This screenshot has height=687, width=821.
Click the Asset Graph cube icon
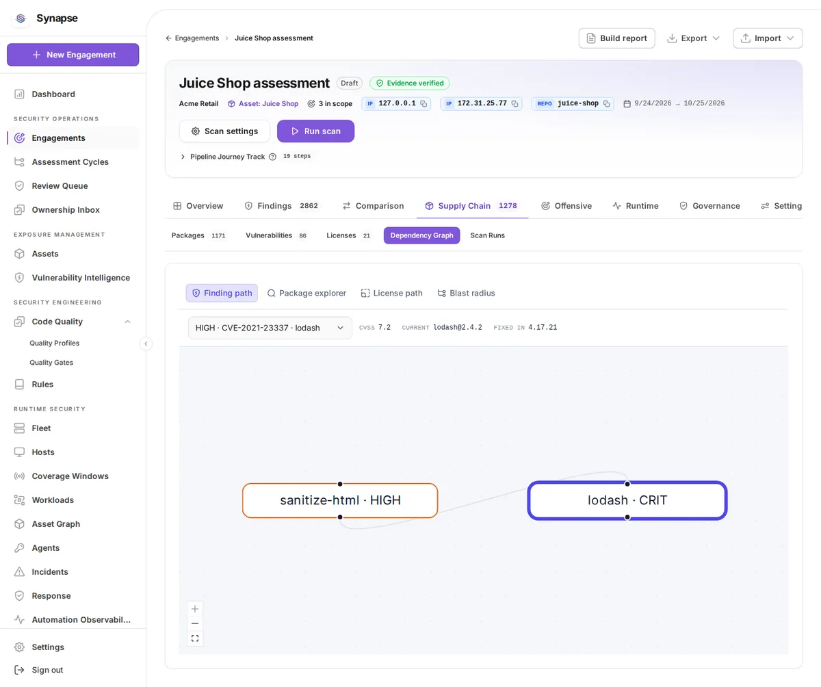(19, 523)
